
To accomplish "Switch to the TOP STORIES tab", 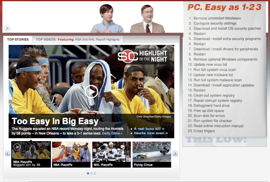I will pyautogui.click(x=18, y=39).
